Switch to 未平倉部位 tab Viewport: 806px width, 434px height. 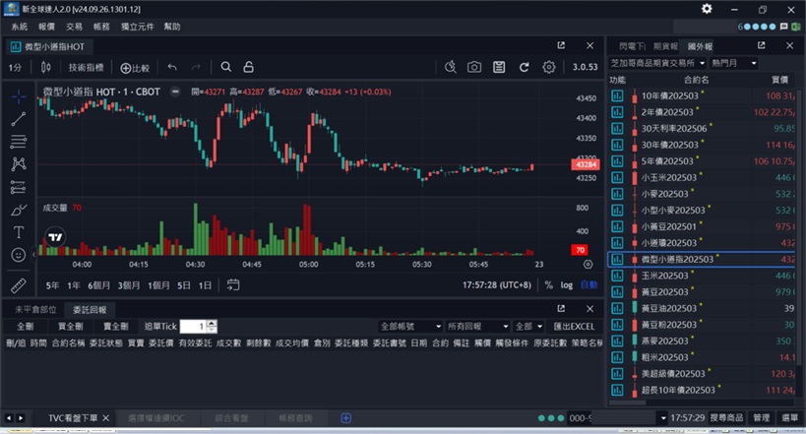click(x=35, y=310)
